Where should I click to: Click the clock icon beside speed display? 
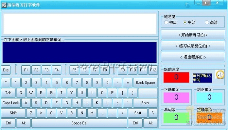click(220, 75)
